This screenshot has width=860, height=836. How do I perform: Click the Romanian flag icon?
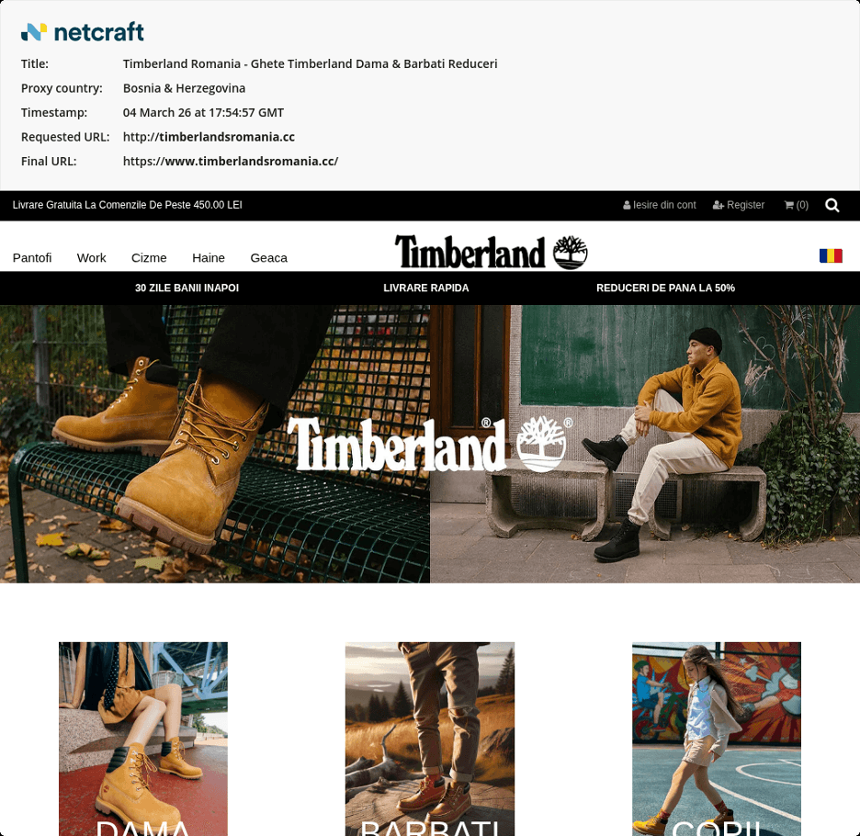(831, 255)
